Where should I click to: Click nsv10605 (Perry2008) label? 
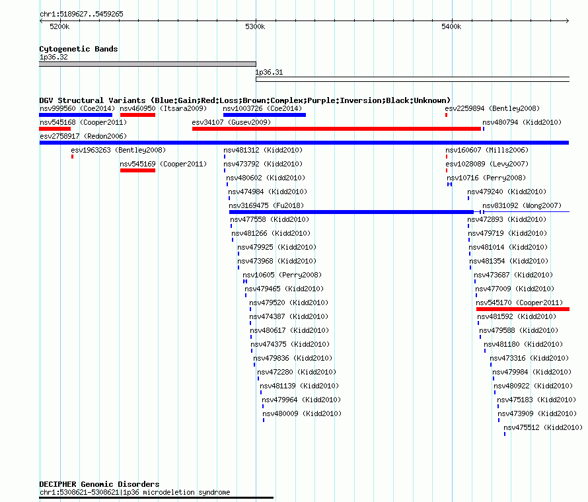[x=282, y=275]
